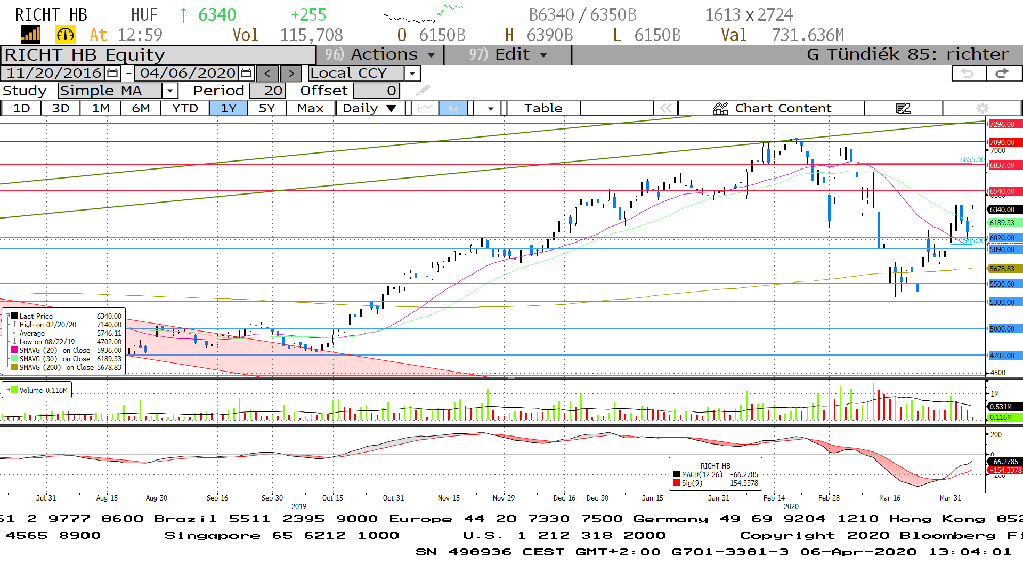Screen dimensions: 1023x573
Task: Click the 5500.00 support level label
Action: click(x=1004, y=284)
